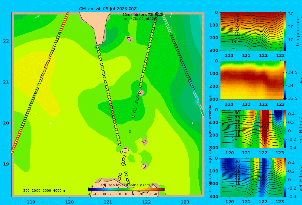Click the salinity panel color scale
The height and width of the screenshot is (205, 302).
coord(285,80)
